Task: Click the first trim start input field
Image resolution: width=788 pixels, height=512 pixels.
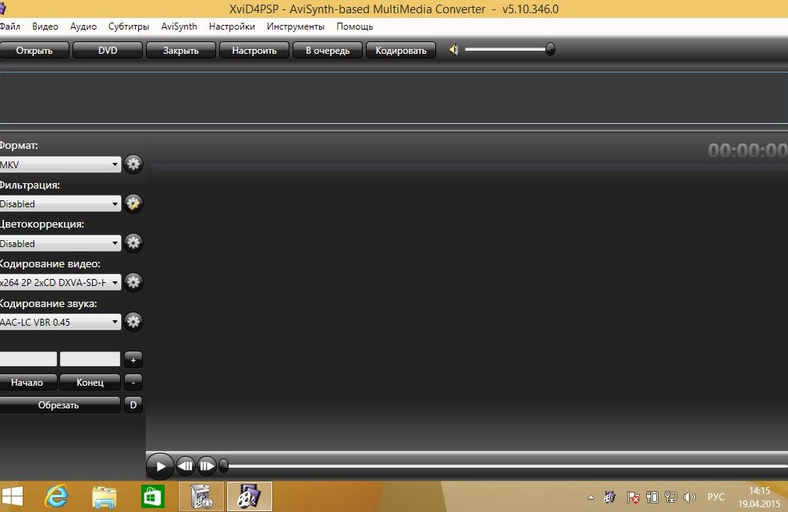Action: point(28,359)
